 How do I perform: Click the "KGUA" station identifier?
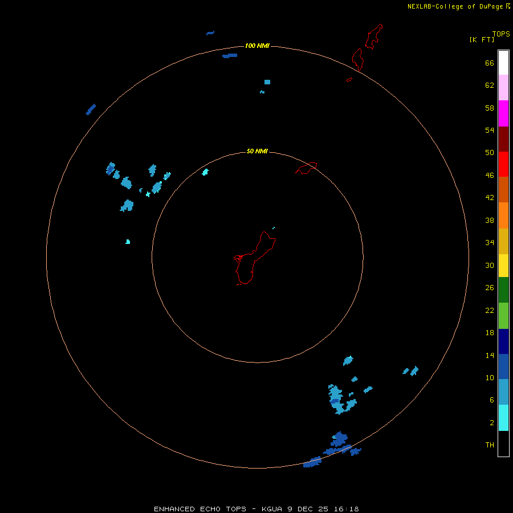tap(271, 509)
